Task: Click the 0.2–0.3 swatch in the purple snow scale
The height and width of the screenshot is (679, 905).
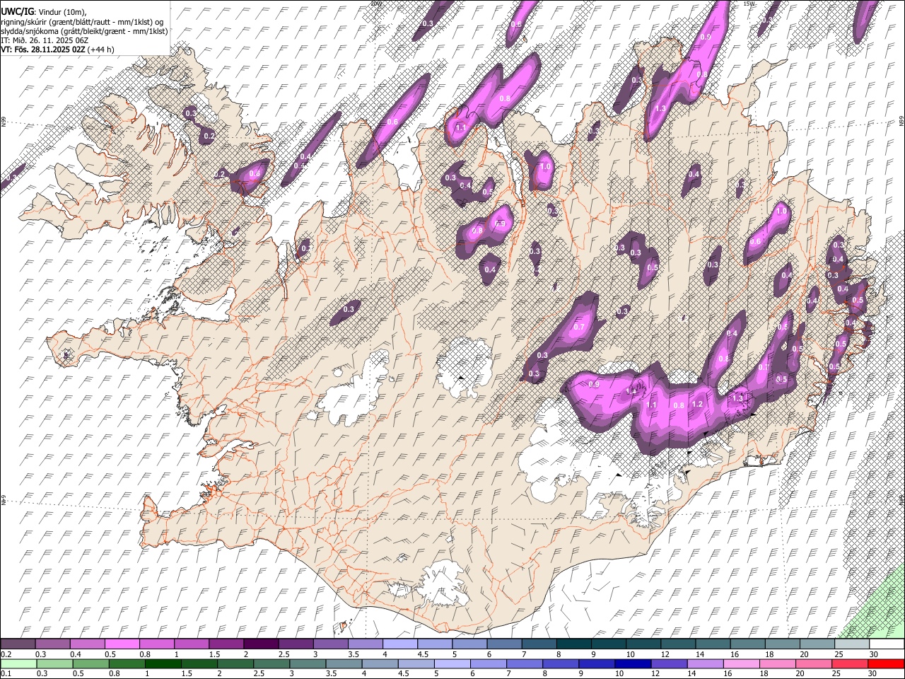Action: point(18,644)
